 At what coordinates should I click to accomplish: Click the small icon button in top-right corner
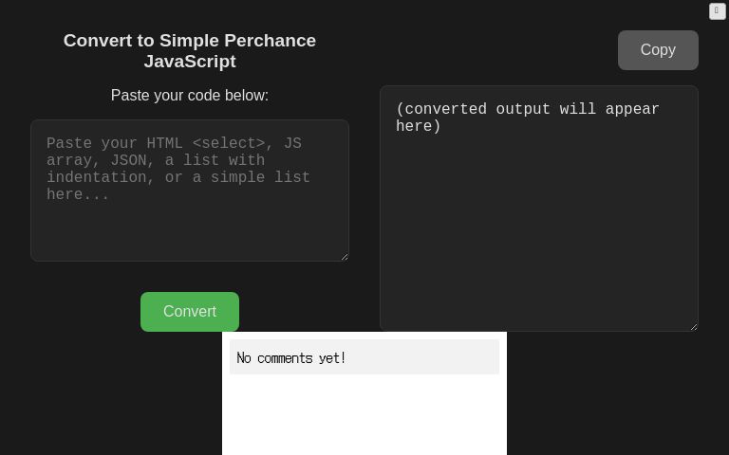(718, 11)
